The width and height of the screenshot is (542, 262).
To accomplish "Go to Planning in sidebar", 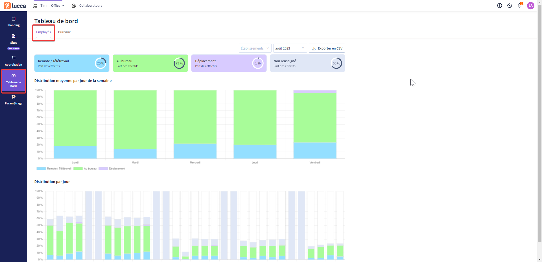I will pos(14,22).
